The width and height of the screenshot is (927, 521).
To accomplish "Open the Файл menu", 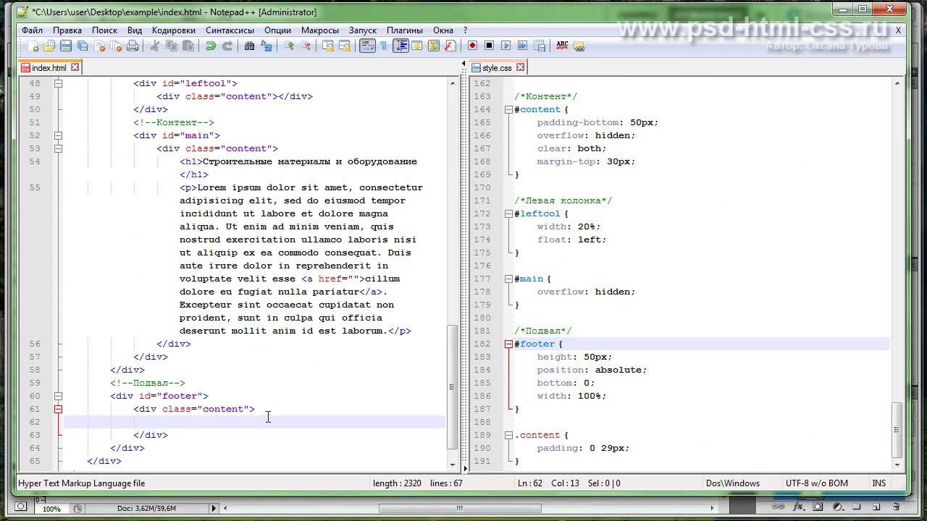I will click(x=32, y=30).
